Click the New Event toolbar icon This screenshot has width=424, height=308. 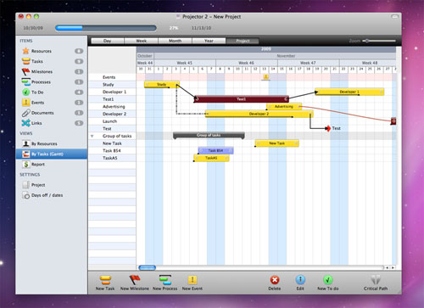192,280
